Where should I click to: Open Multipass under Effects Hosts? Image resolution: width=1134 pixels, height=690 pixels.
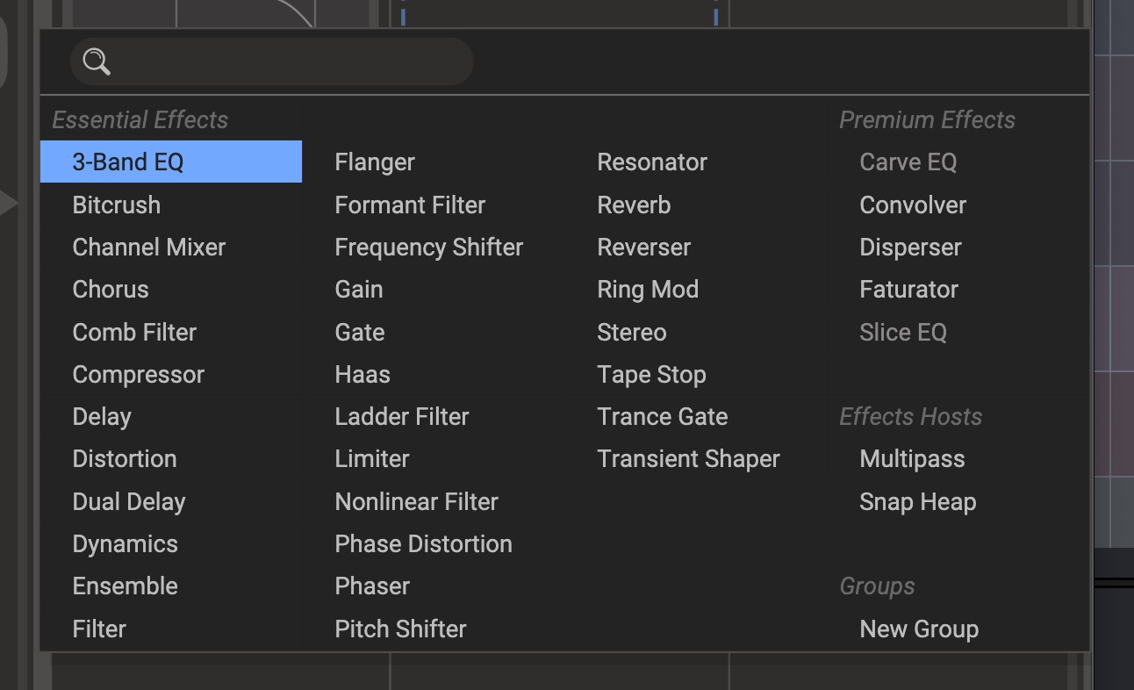tap(912, 458)
